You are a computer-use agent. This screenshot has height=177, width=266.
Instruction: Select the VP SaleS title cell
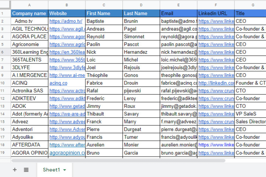(x=250, y=114)
